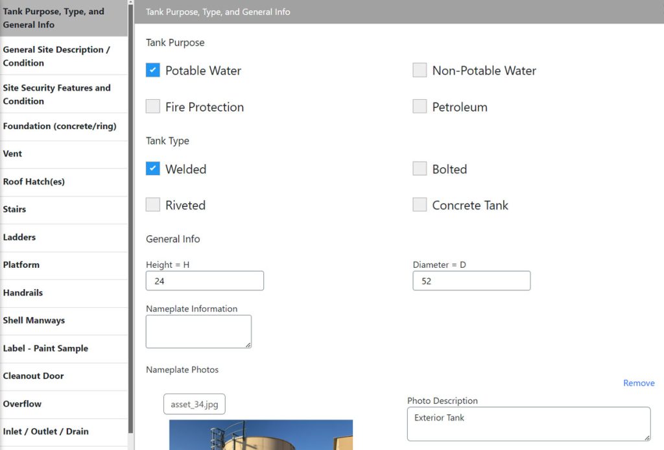The height and width of the screenshot is (450, 664).
Task: Click the exterior tank photo thumbnail
Action: (x=261, y=435)
